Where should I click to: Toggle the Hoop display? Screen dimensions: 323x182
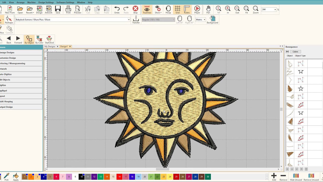click(168, 10)
